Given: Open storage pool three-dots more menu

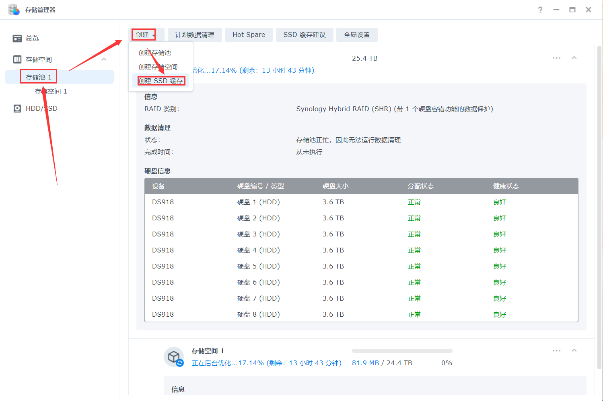Looking at the screenshot, I should pos(556,58).
